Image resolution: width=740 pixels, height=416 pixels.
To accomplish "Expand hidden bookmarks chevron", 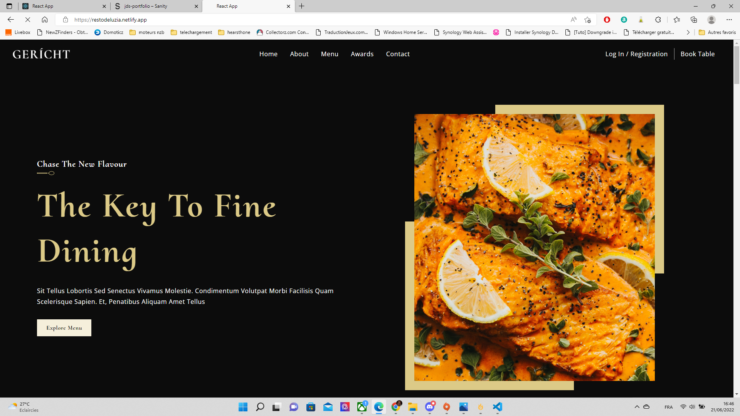I will [688, 32].
